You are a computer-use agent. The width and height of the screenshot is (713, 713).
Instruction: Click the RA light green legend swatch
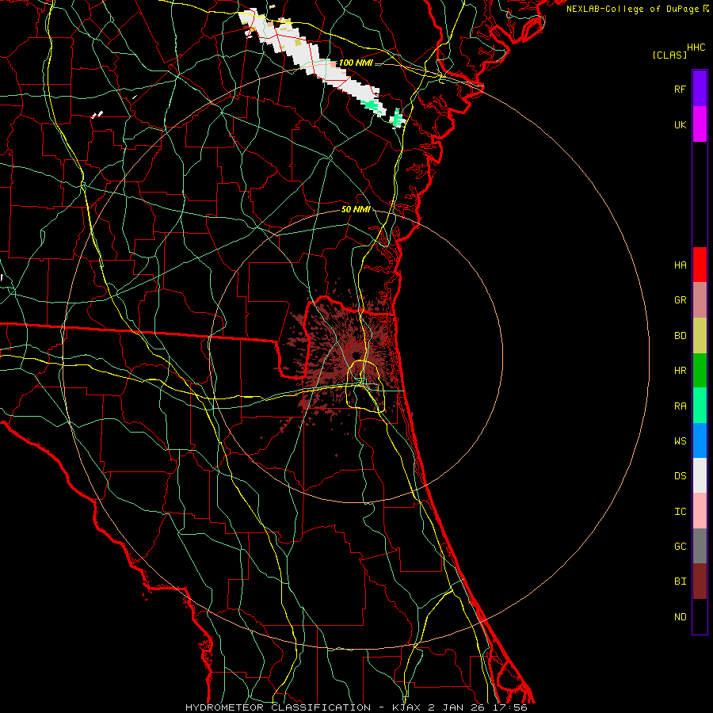pos(700,406)
